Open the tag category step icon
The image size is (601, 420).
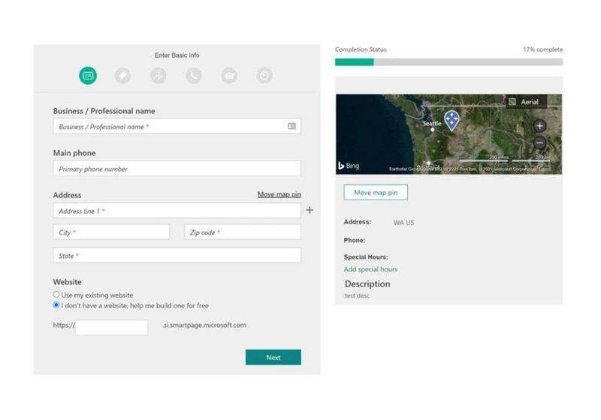[x=122, y=76]
